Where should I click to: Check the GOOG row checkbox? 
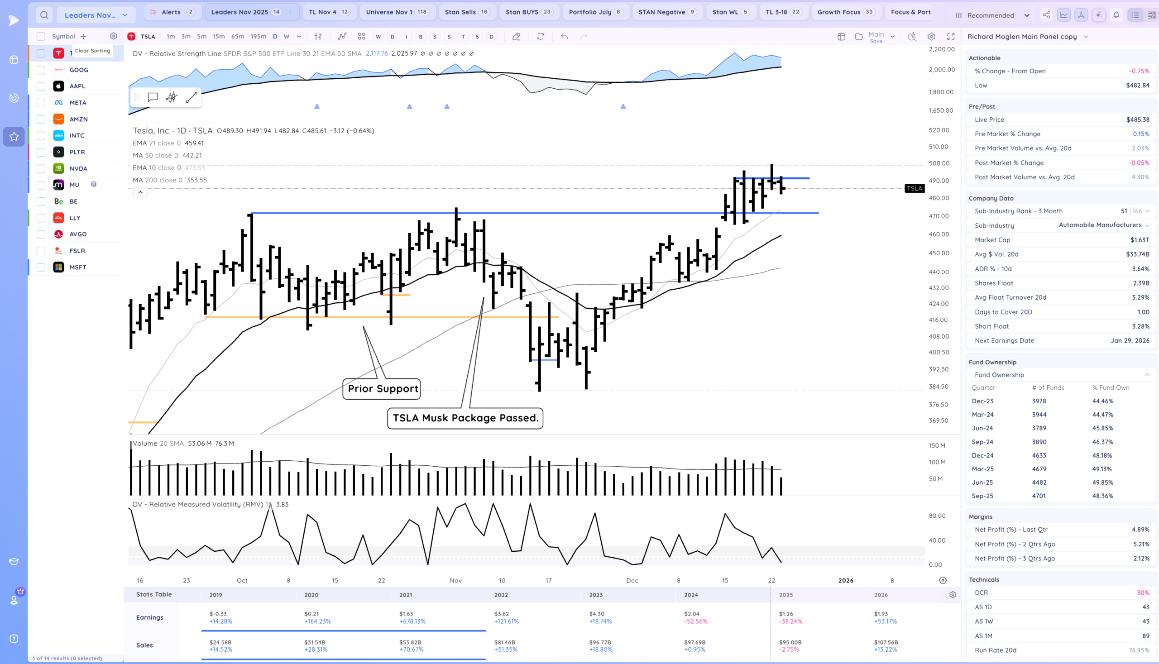pyautogui.click(x=41, y=70)
